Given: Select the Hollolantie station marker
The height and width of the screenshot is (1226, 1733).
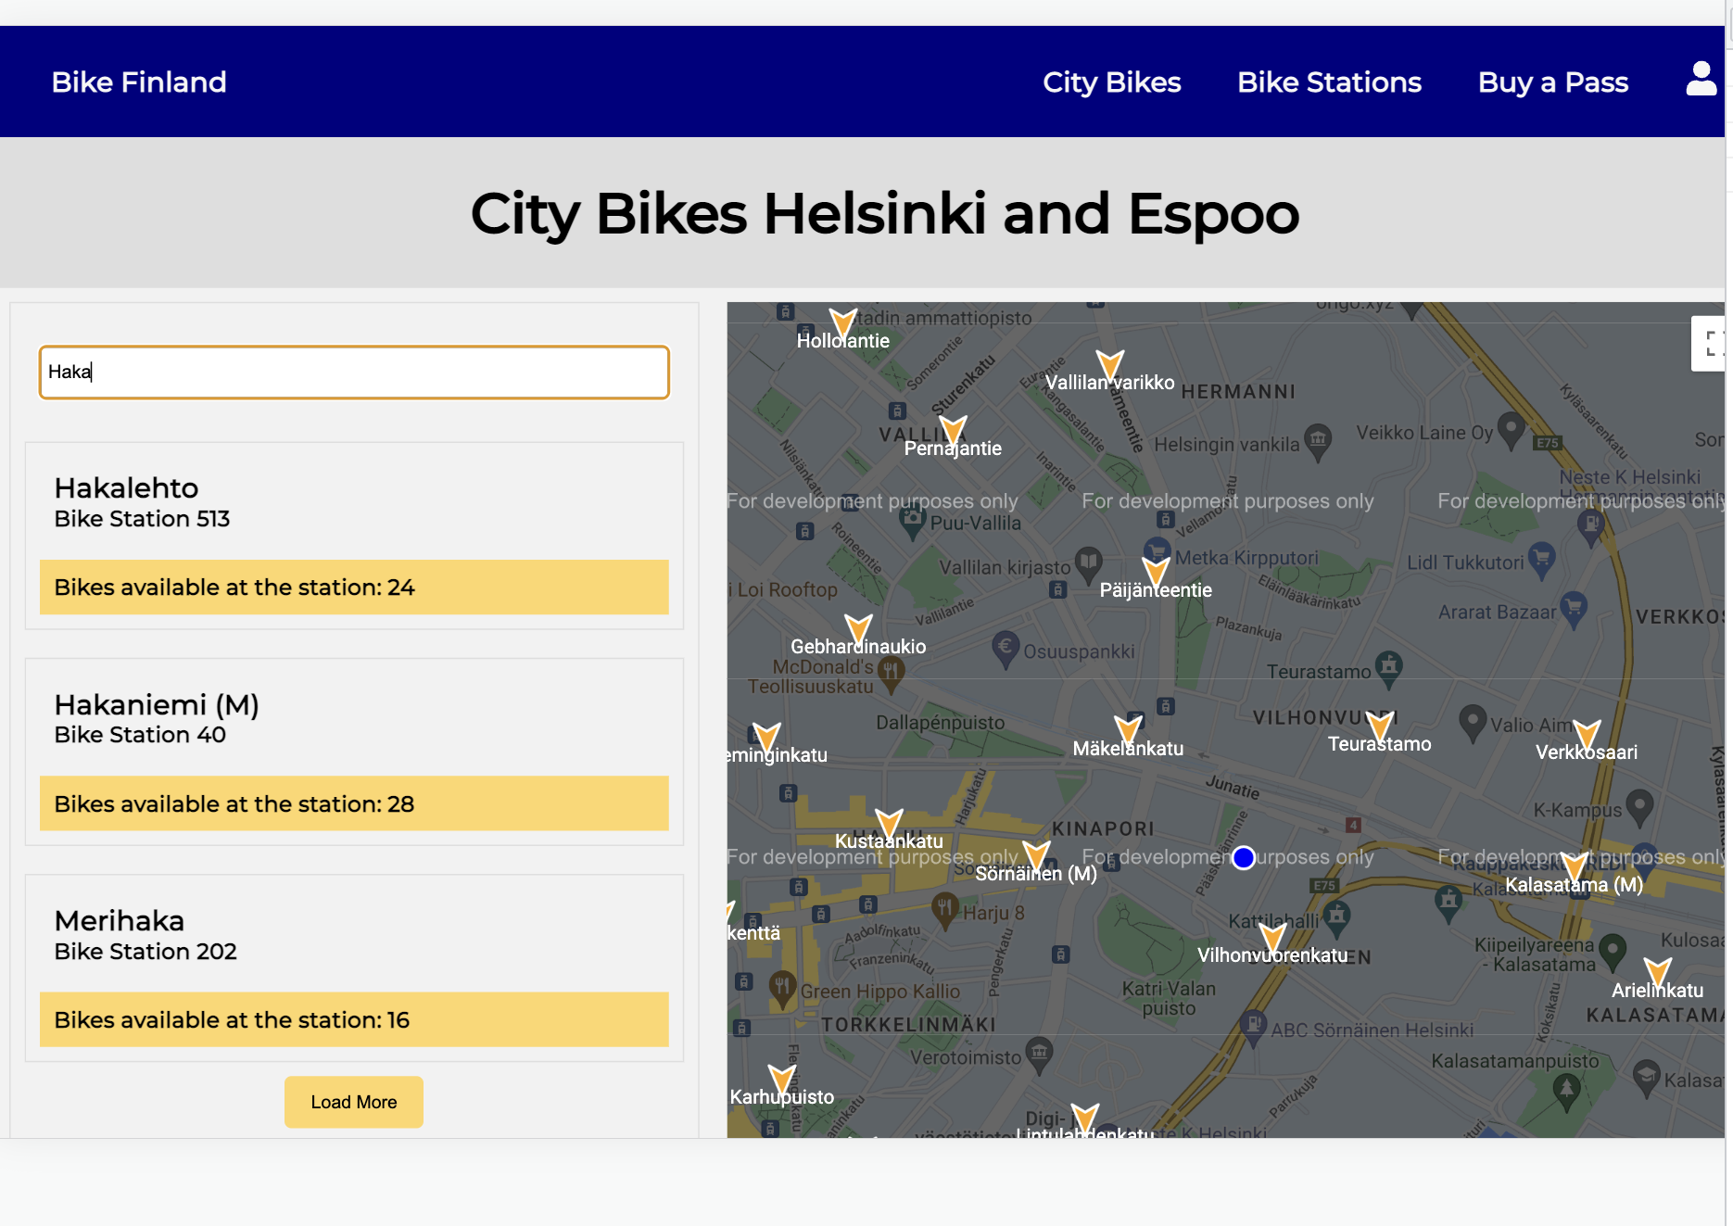Looking at the screenshot, I should click(x=843, y=320).
